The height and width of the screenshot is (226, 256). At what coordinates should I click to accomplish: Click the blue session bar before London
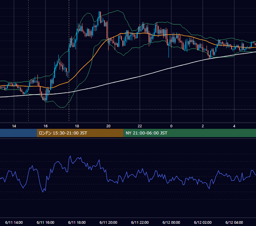[x=18, y=133]
